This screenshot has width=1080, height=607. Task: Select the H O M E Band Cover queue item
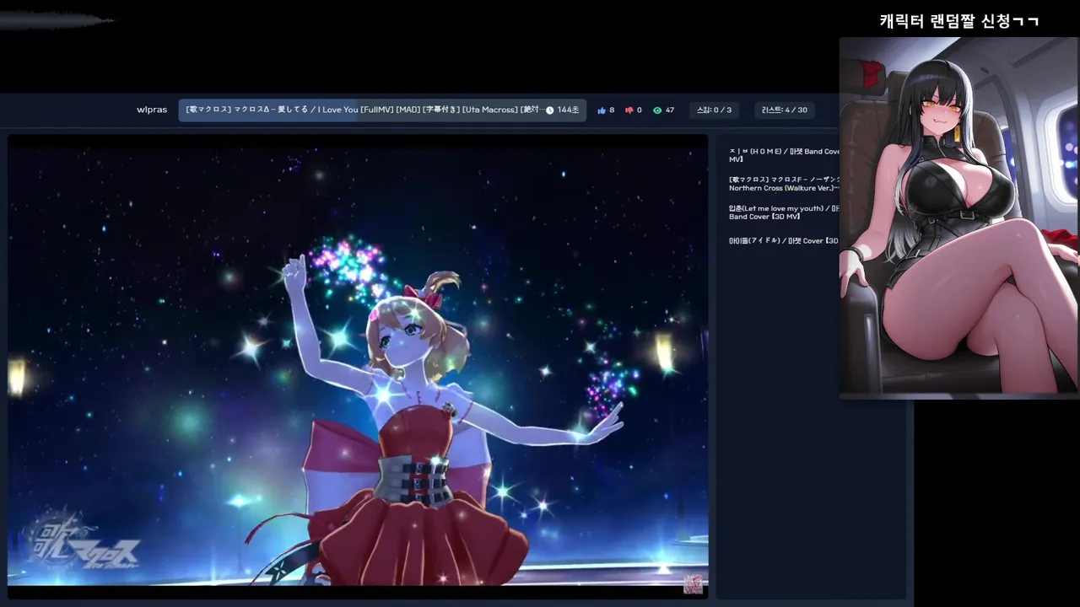784,155
